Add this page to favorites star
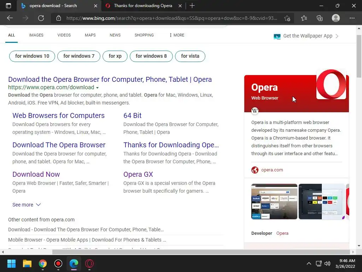Image resolution: width=362 pixels, height=272 pixels. pos(287,18)
